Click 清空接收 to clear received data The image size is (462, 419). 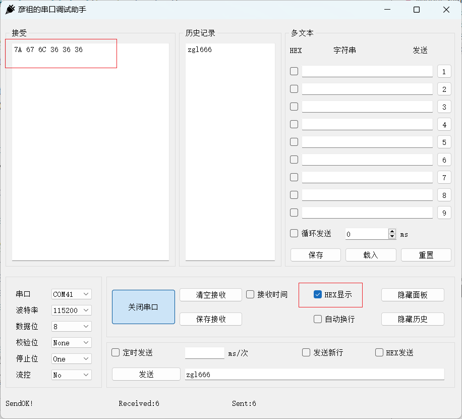(x=211, y=295)
